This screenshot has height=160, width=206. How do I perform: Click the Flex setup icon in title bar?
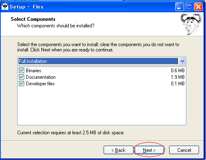pyautogui.click(x=5, y=7)
